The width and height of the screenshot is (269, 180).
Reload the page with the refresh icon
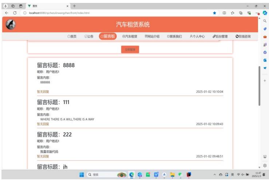(x=15, y=13)
